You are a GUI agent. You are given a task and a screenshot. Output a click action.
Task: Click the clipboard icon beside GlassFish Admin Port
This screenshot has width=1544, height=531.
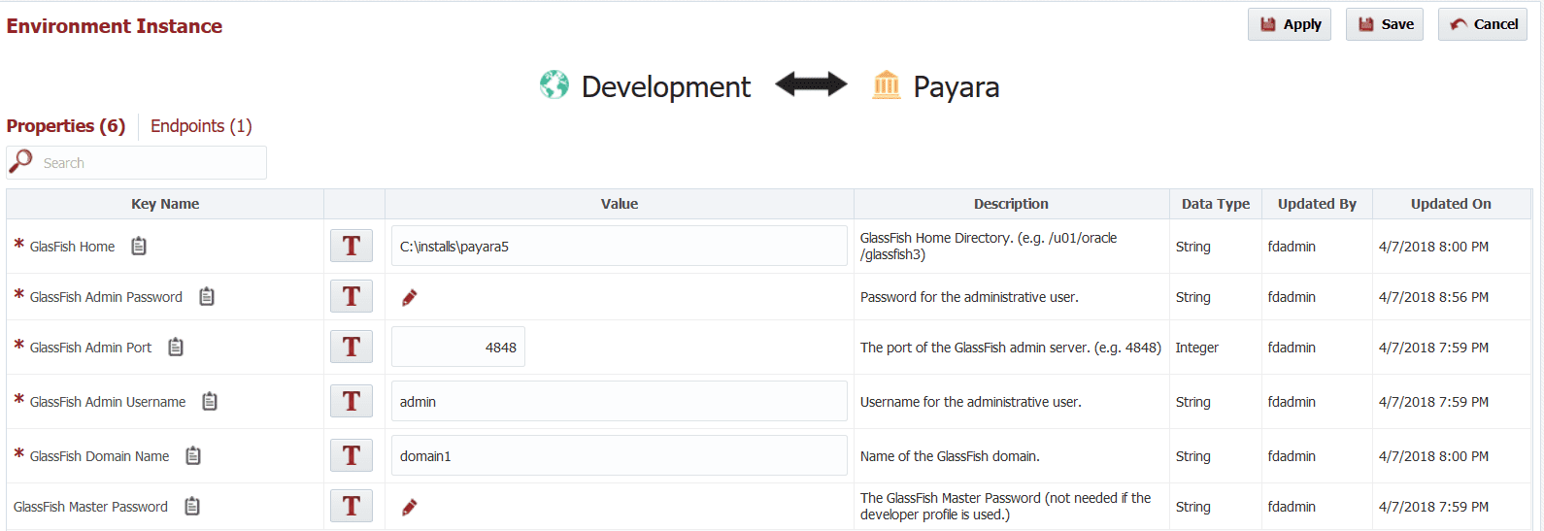click(x=176, y=348)
